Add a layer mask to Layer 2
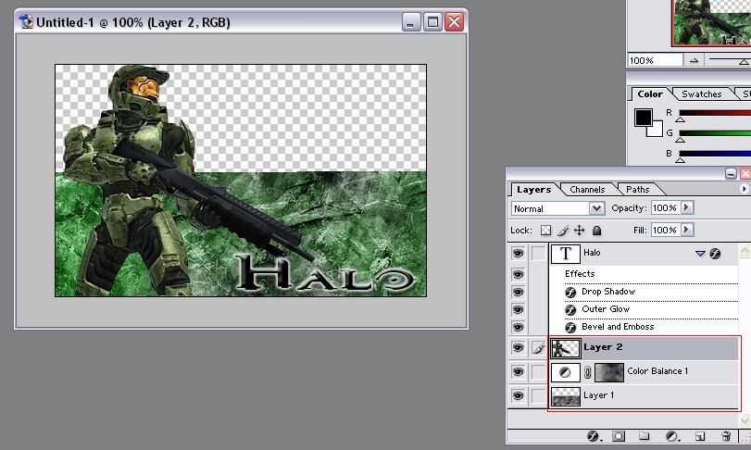This screenshot has height=450, width=751. (619, 435)
